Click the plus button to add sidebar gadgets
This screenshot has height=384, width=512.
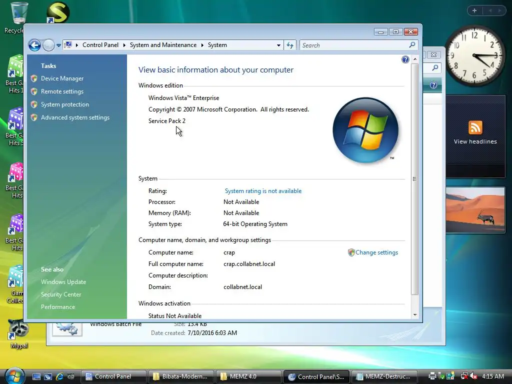point(474,10)
